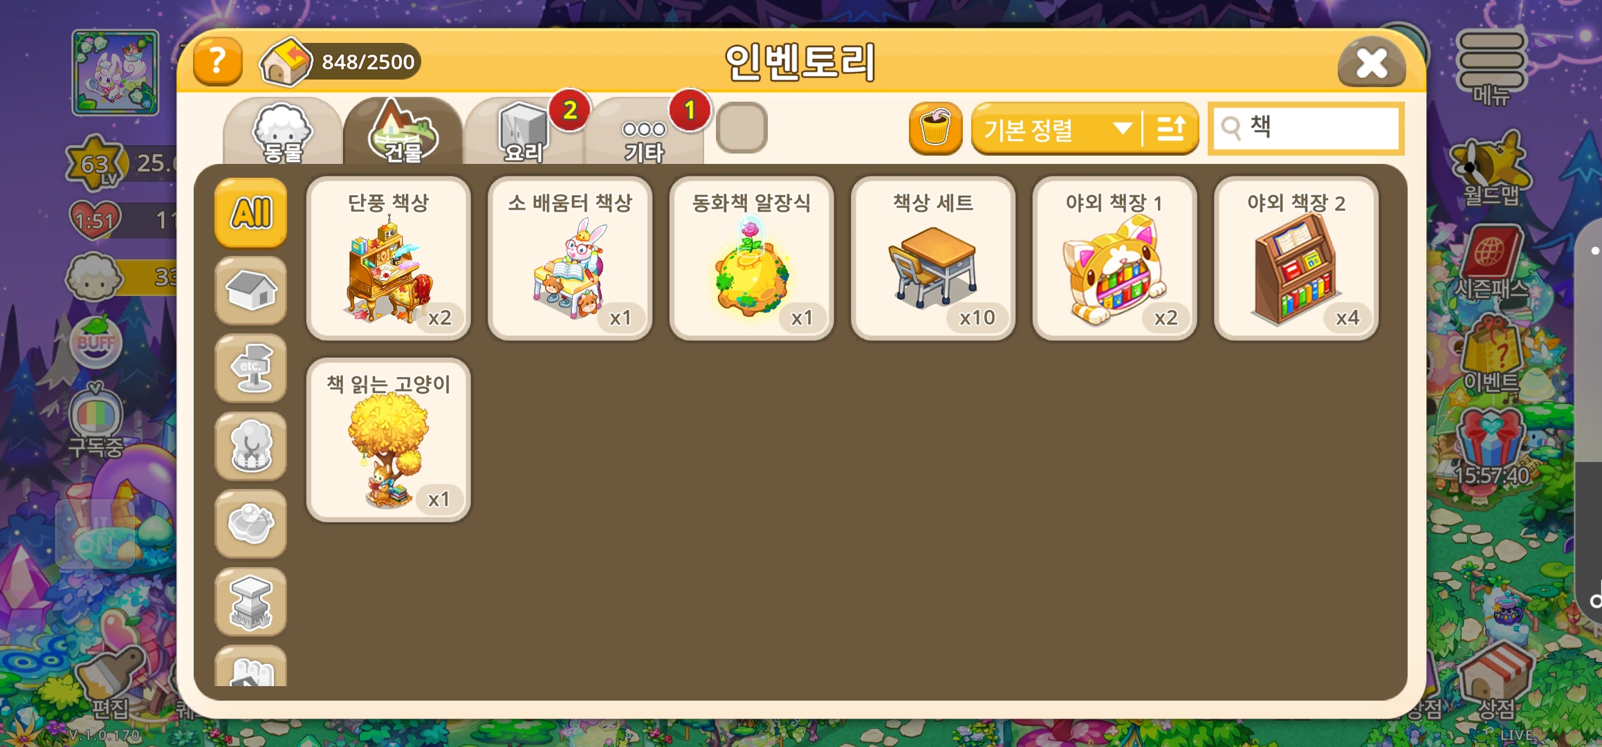This screenshot has width=1602, height=747.
Task: Switch to the 동물 animals tab
Action: (283, 131)
